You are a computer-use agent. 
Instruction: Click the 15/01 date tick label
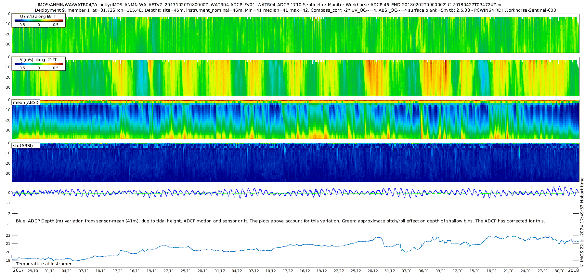[x=475, y=271]
